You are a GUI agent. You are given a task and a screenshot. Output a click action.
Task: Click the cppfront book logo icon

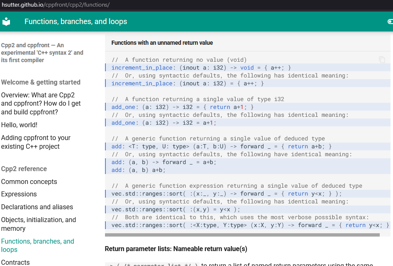click(x=6, y=22)
